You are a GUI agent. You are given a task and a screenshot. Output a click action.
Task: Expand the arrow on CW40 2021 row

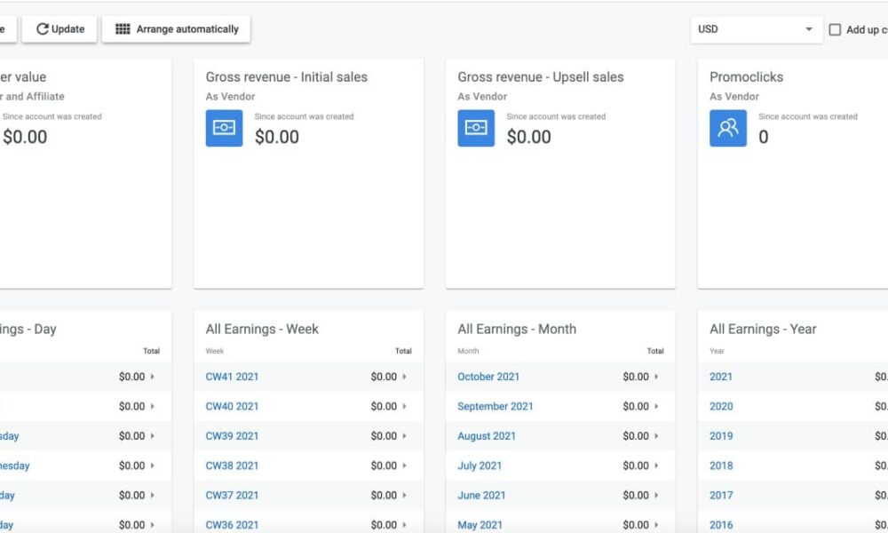(x=404, y=406)
